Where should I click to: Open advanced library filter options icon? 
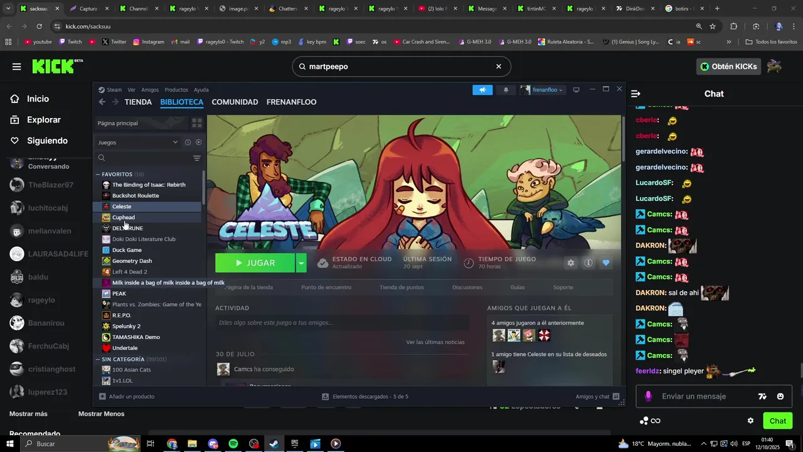[x=197, y=158]
